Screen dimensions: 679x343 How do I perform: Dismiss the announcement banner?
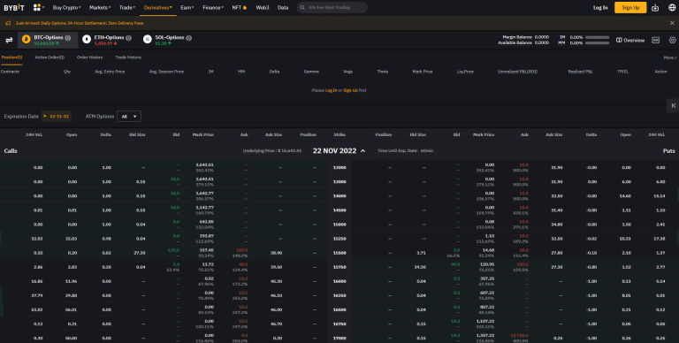pyautogui.click(x=672, y=23)
